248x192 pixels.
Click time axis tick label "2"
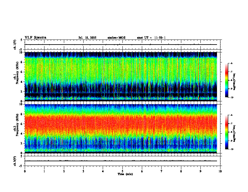(64, 171)
